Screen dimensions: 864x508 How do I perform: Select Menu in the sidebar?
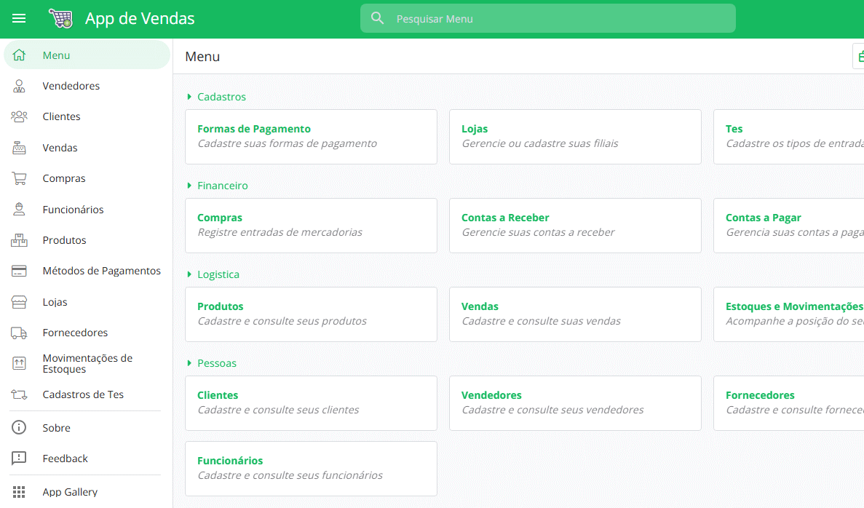(57, 55)
